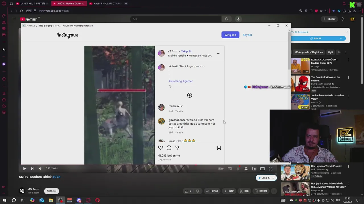364x204 pixels.
Task: Open YouTube player settings gear
Action: coord(246,169)
